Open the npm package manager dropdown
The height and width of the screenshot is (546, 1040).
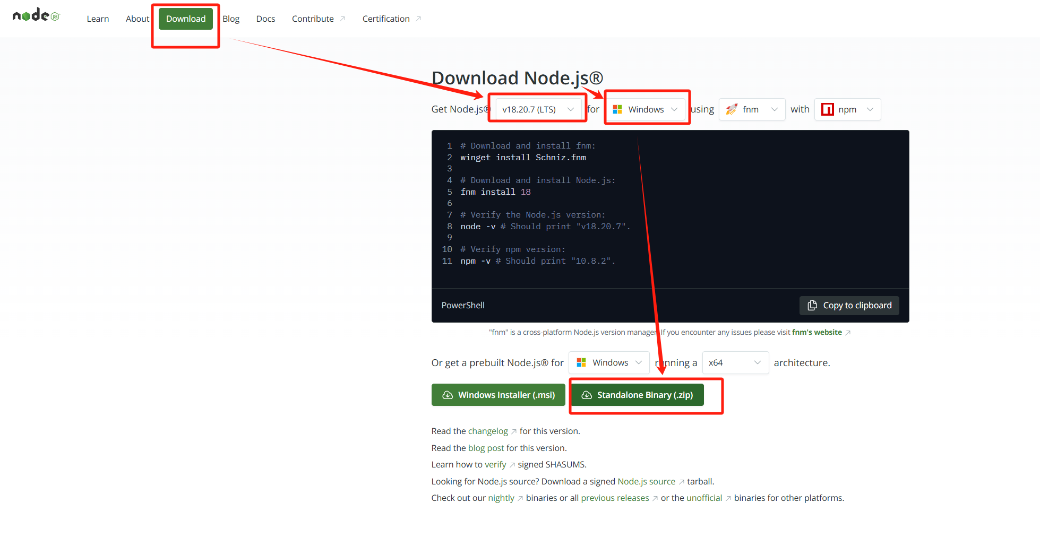[x=847, y=109]
